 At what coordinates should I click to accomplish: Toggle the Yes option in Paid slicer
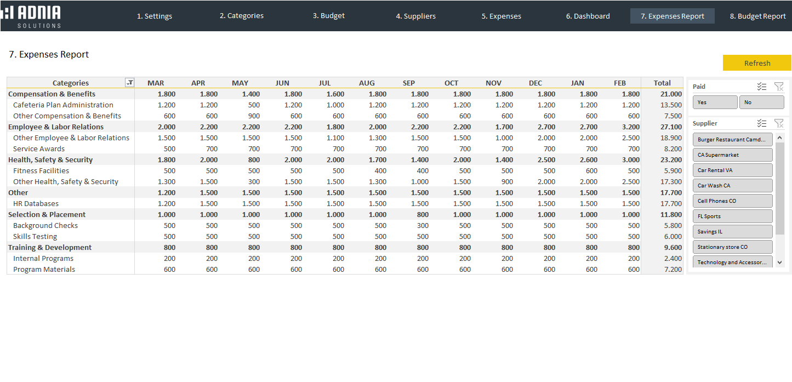(x=715, y=102)
